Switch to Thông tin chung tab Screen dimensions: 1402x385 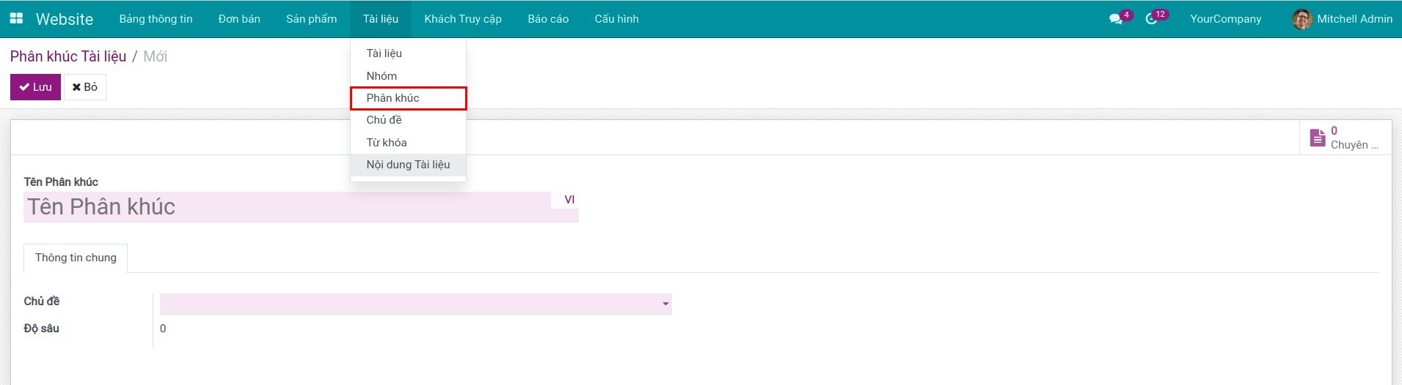tap(76, 258)
